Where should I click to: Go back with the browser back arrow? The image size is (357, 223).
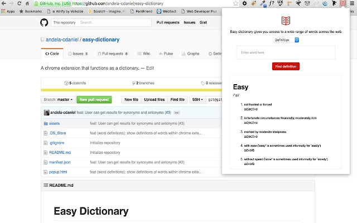tap(4, 3)
